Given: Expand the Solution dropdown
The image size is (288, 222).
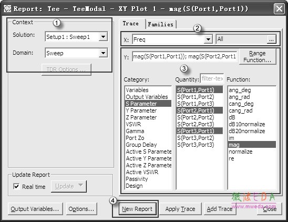Looking at the screenshot, I should tap(103, 37).
